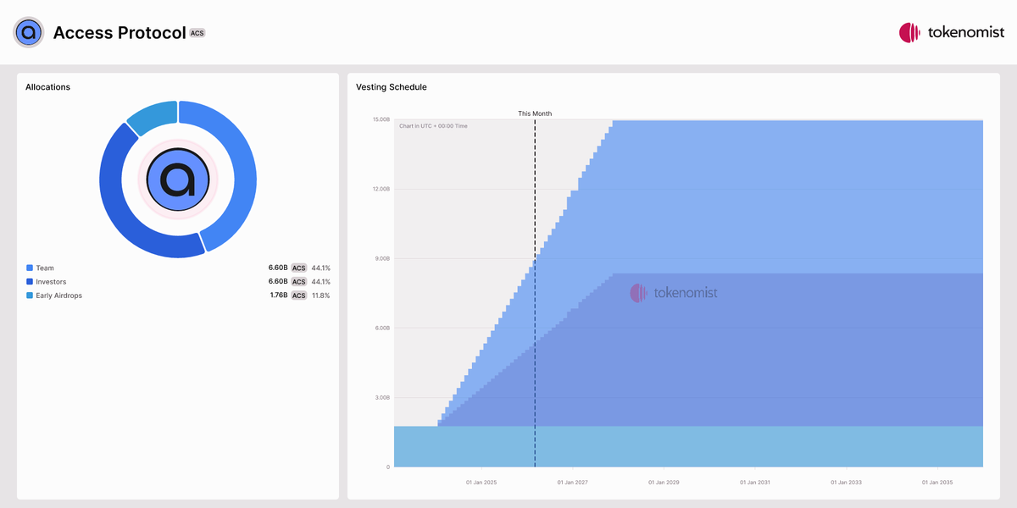
Task: Click the tokenomist logo icon top right
Action: pos(909,33)
